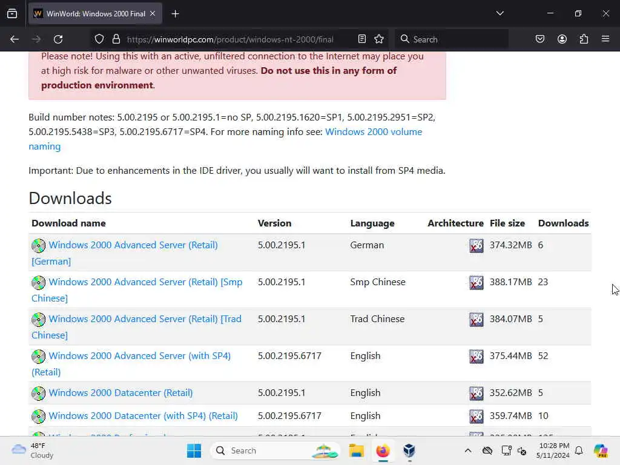Open the muted volume tray icon

click(522, 450)
